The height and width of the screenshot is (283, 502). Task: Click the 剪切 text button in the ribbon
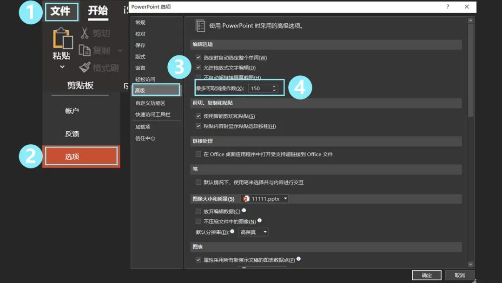point(101,33)
